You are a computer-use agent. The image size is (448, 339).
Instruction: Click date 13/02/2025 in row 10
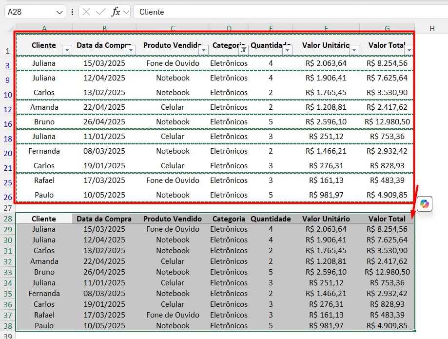point(104,93)
